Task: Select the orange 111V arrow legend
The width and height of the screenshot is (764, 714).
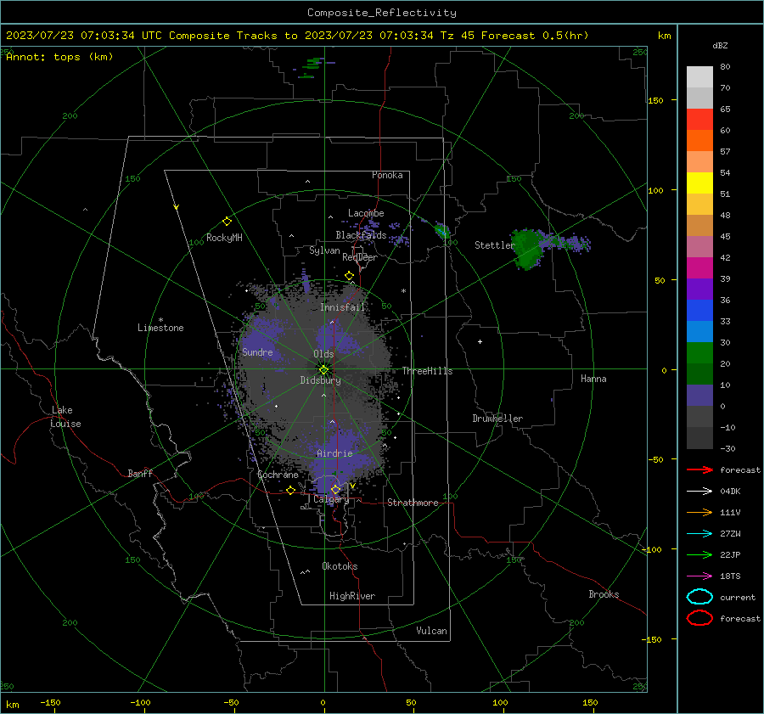Action: pyautogui.click(x=699, y=512)
